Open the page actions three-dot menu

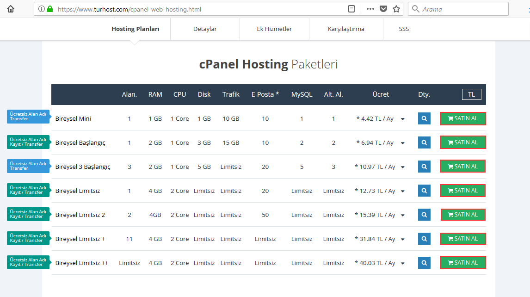(370, 9)
